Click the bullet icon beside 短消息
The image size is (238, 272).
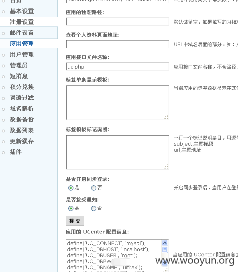[4, 77]
